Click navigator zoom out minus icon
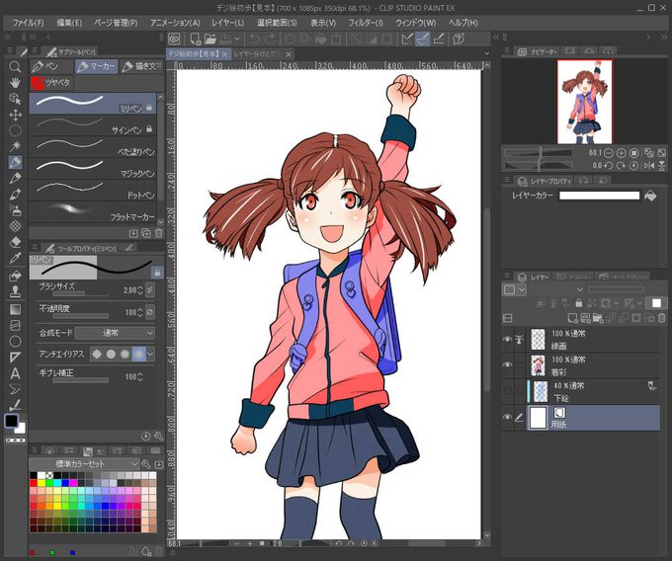This screenshot has height=561, width=672. tap(608, 153)
